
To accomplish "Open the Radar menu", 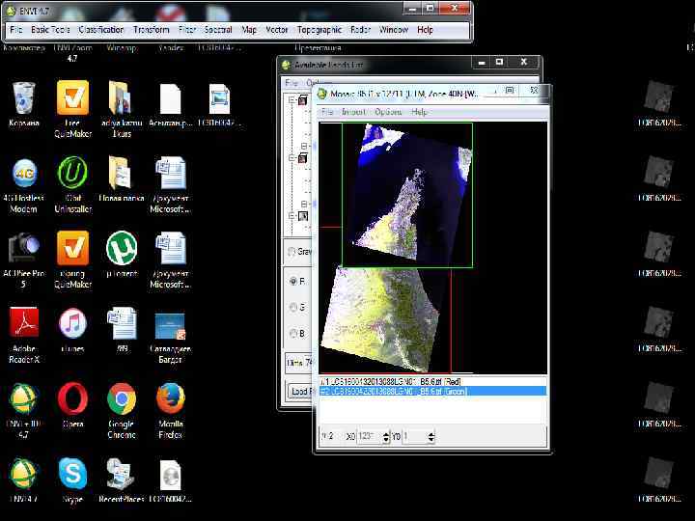I will coord(360,30).
